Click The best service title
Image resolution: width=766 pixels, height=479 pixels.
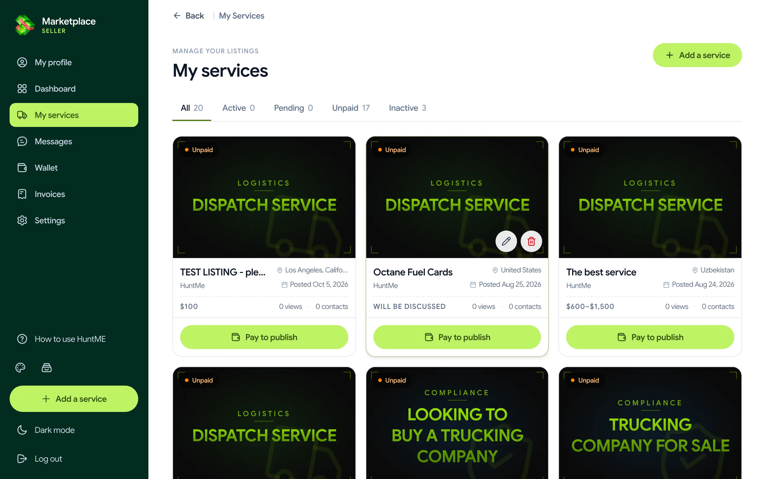[x=601, y=272]
